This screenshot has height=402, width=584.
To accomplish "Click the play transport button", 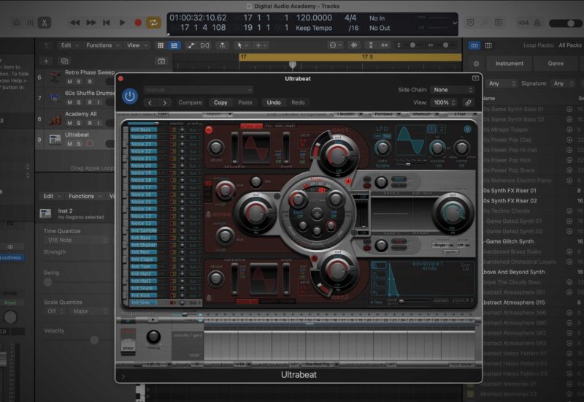I will pos(122,23).
